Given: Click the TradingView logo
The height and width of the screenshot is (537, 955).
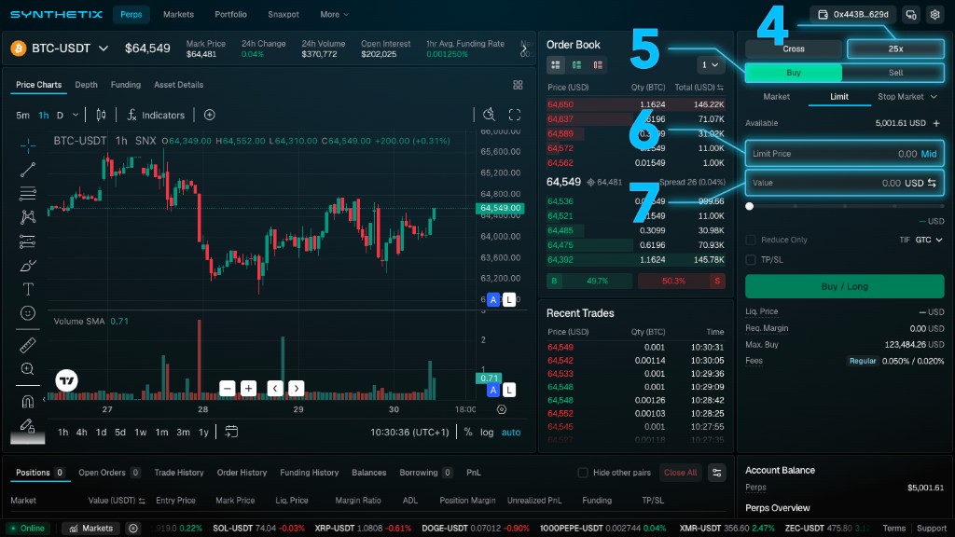Looking at the screenshot, I should (66, 380).
